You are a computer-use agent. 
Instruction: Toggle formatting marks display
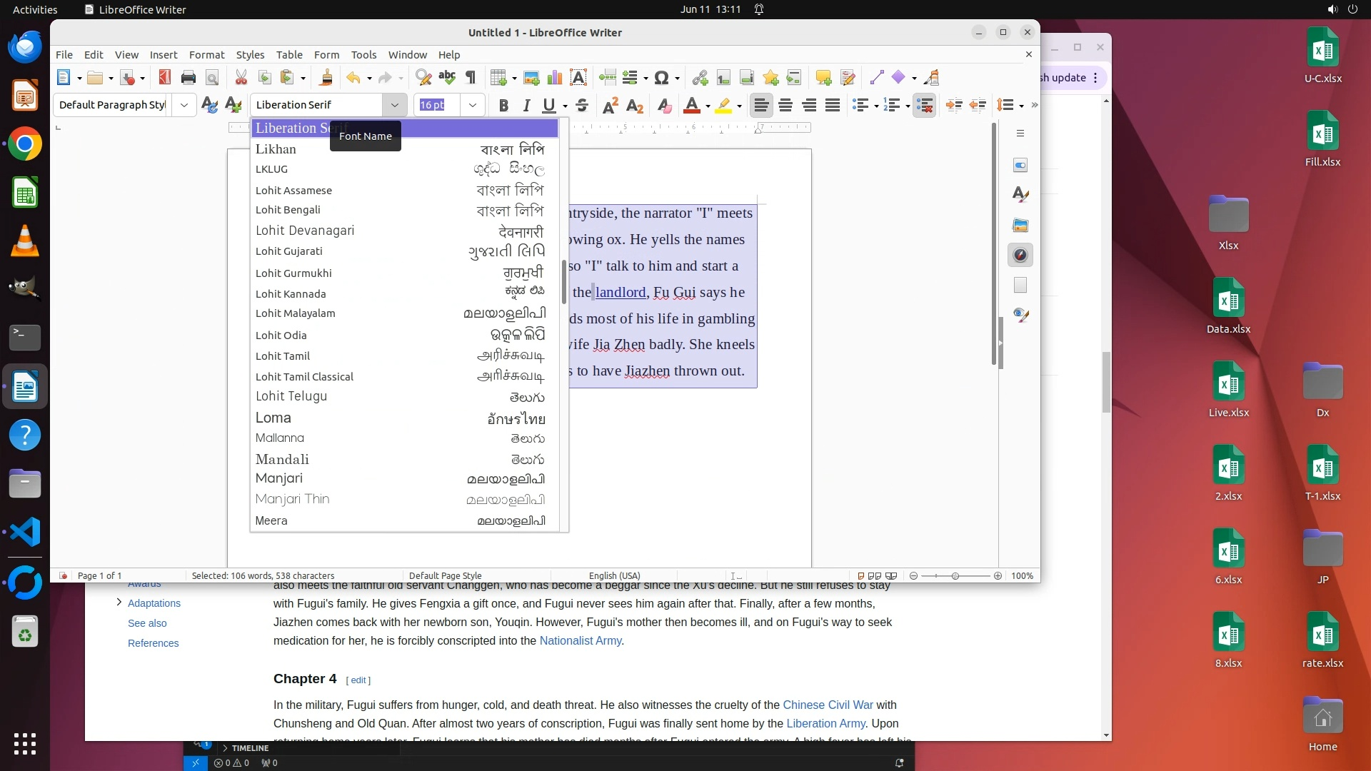(x=471, y=78)
